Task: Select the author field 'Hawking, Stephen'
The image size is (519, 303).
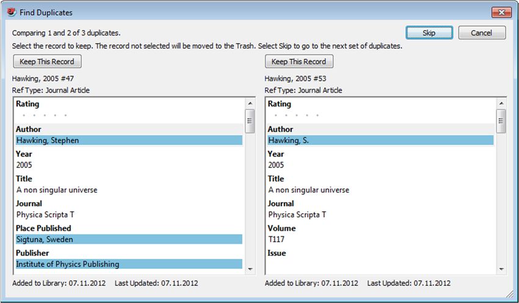Action: 129,141
